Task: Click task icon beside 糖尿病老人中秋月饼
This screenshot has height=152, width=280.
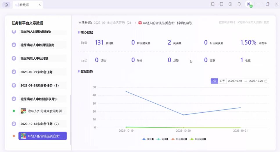Action: coord(14,58)
